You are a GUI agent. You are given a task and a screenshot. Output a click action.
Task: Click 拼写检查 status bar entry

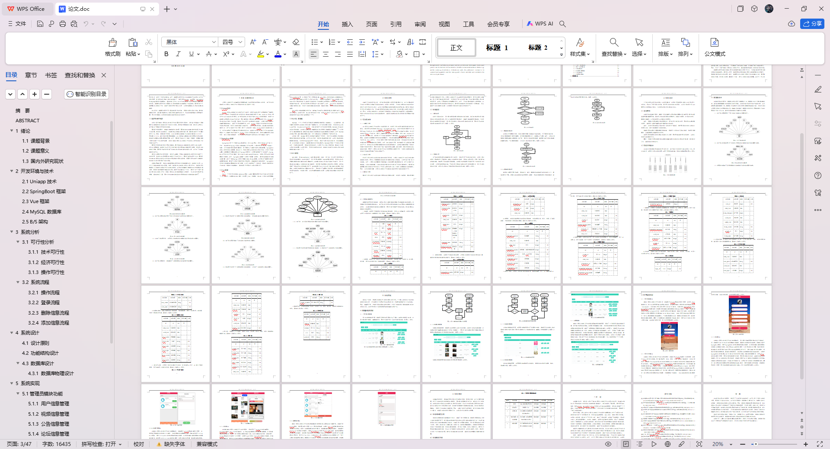click(x=101, y=444)
